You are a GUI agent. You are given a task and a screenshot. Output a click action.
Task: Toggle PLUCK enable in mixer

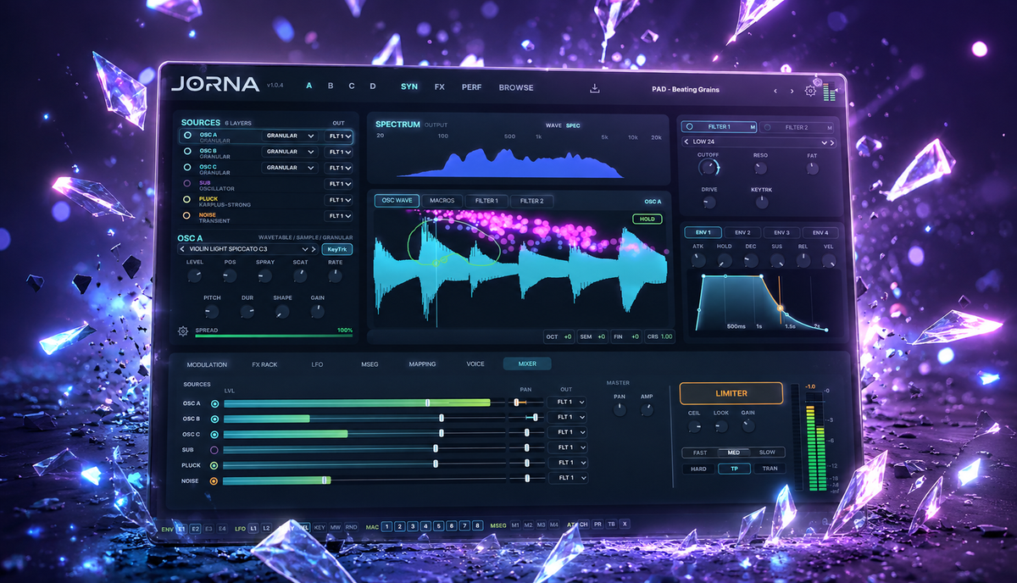coord(214,465)
